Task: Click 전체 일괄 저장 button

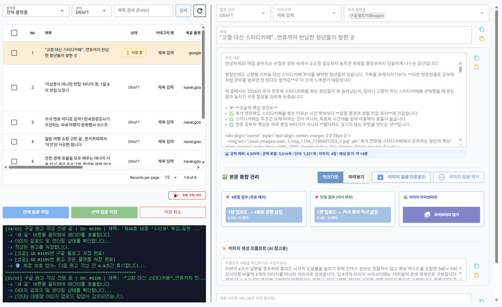Action: [x=36, y=212]
